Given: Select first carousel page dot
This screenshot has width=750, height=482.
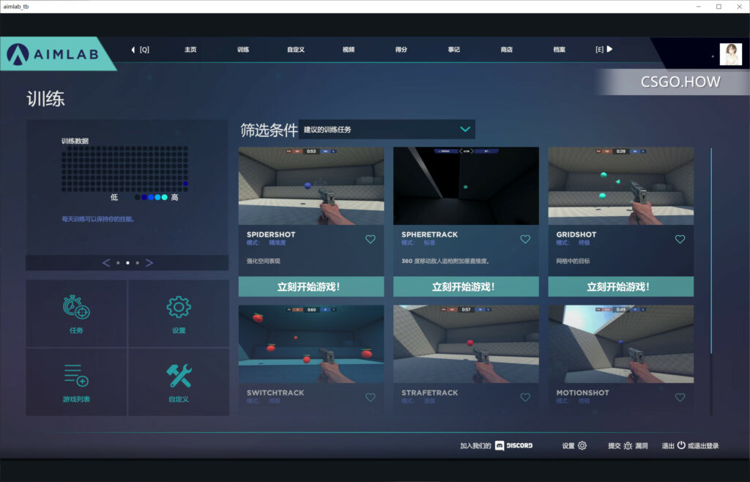Looking at the screenshot, I should 118,262.
